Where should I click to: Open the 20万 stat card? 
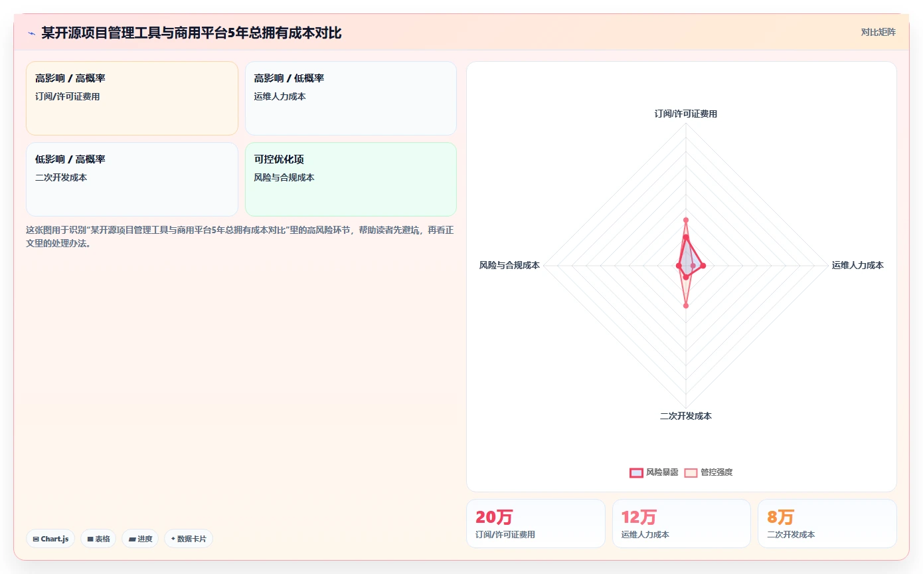coord(536,524)
